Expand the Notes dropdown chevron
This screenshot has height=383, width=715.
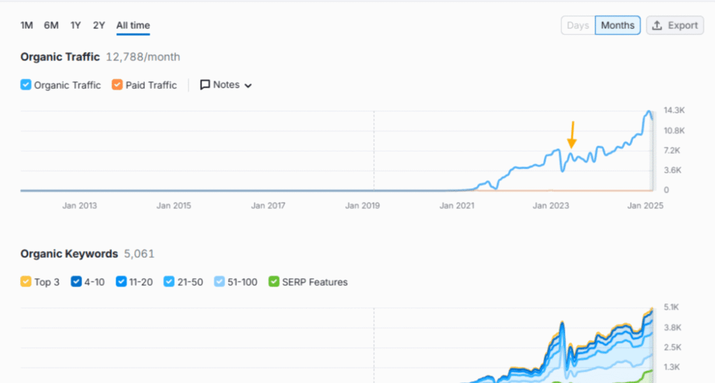pyautogui.click(x=248, y=86)
